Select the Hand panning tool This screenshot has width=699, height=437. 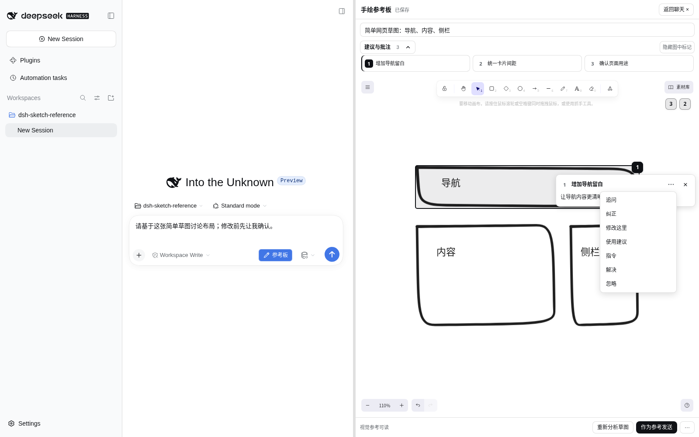pyautogui.click(x=463, y=89)
